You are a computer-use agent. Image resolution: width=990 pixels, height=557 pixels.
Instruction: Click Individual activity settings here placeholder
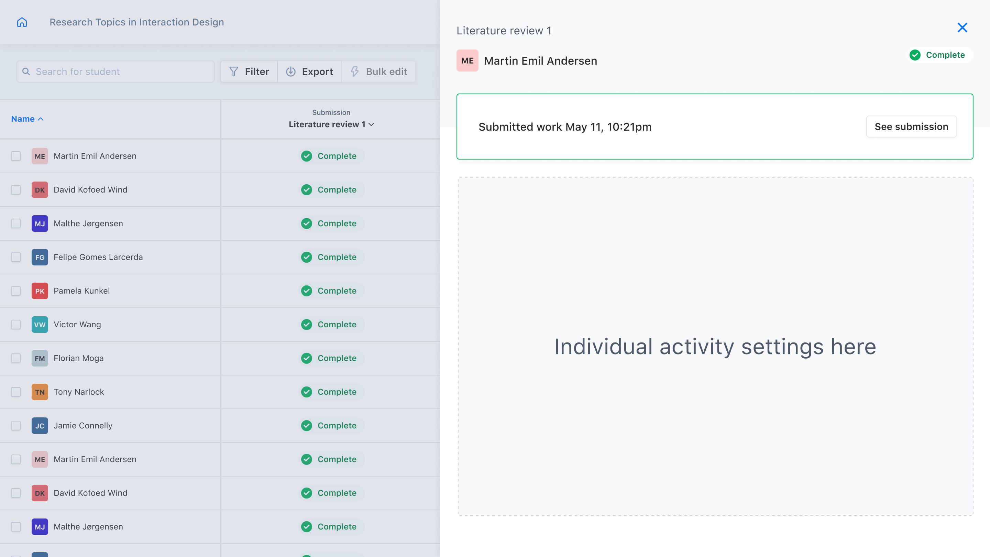[715, 346]
